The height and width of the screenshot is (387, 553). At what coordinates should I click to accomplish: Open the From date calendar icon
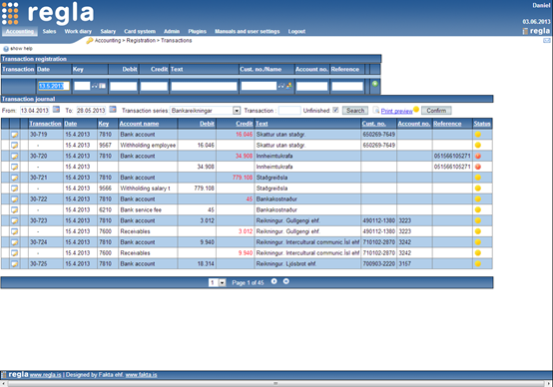coord(56,110)
